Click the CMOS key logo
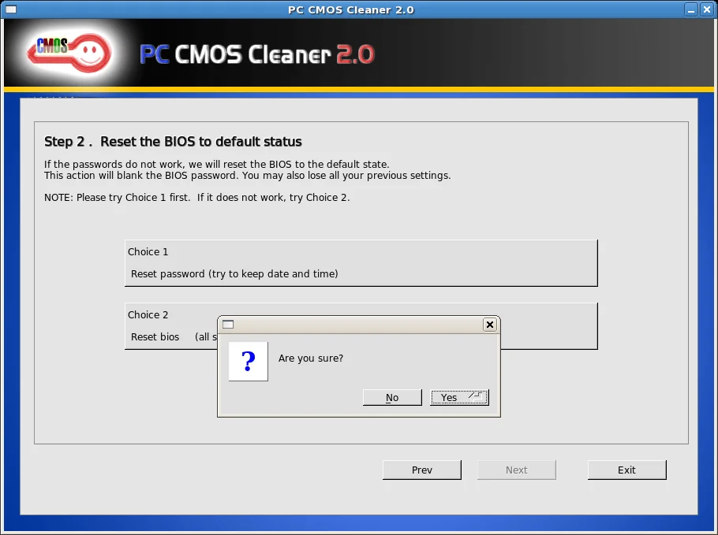 (x=70, y=53)
